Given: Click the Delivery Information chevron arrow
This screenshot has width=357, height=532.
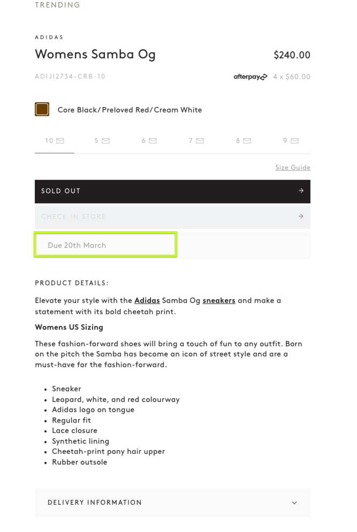Looking at the screenshot, I should 294,503.
